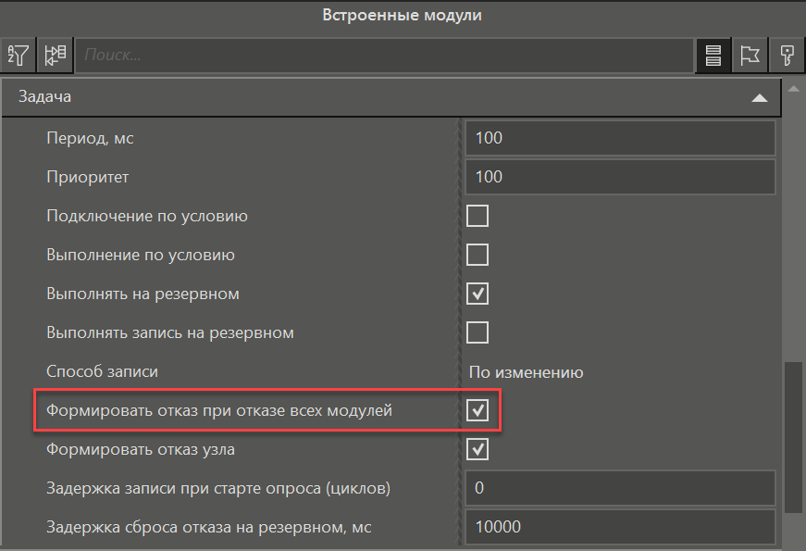
Task: Select the Способ записи label
Action: 103,371
